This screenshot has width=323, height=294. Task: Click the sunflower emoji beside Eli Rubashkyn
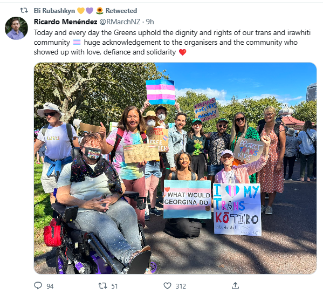coord(100,10)
